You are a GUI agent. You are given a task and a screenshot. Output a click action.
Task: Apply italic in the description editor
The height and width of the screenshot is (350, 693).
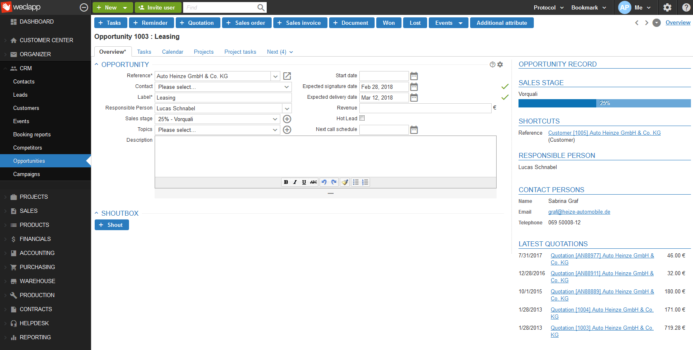click(x=295, y=182)
